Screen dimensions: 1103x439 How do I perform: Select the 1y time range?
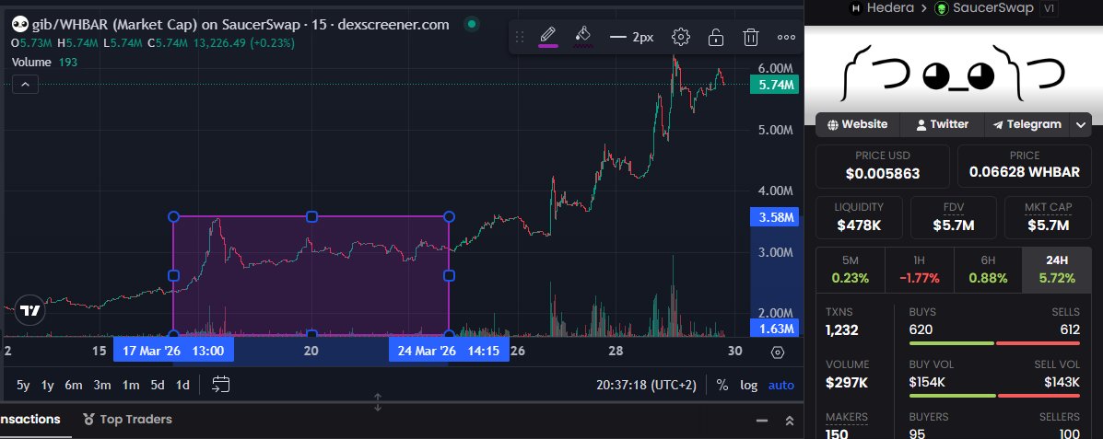48,385
